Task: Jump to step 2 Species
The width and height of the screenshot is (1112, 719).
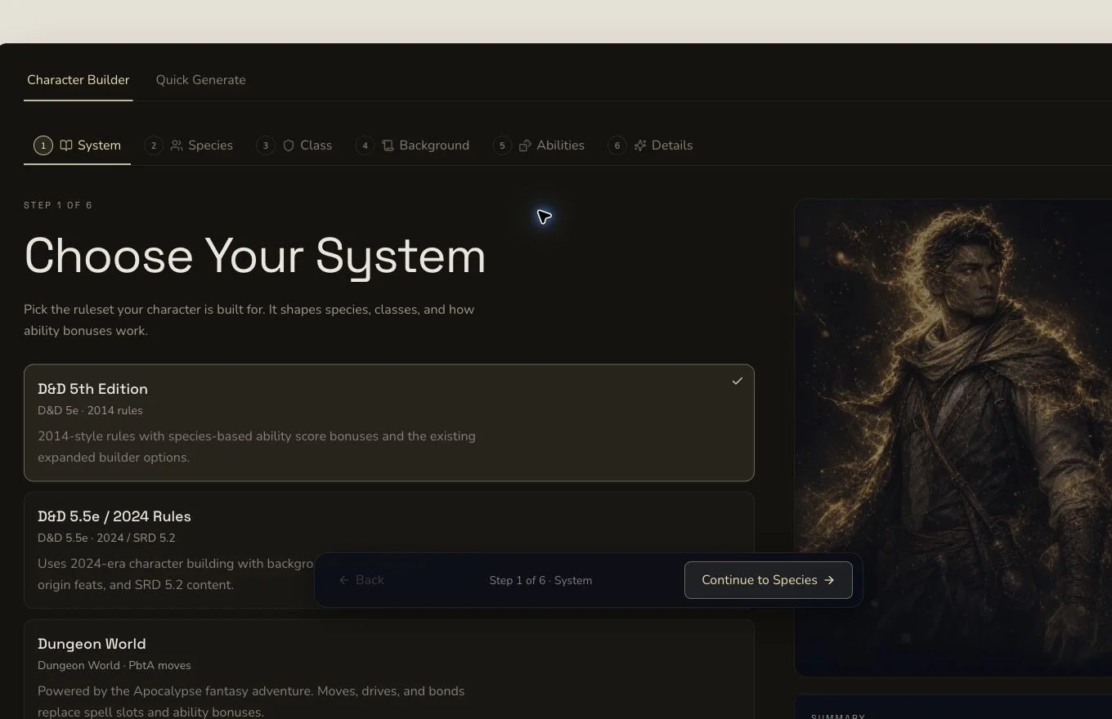Action: click(x=189, y=145)
